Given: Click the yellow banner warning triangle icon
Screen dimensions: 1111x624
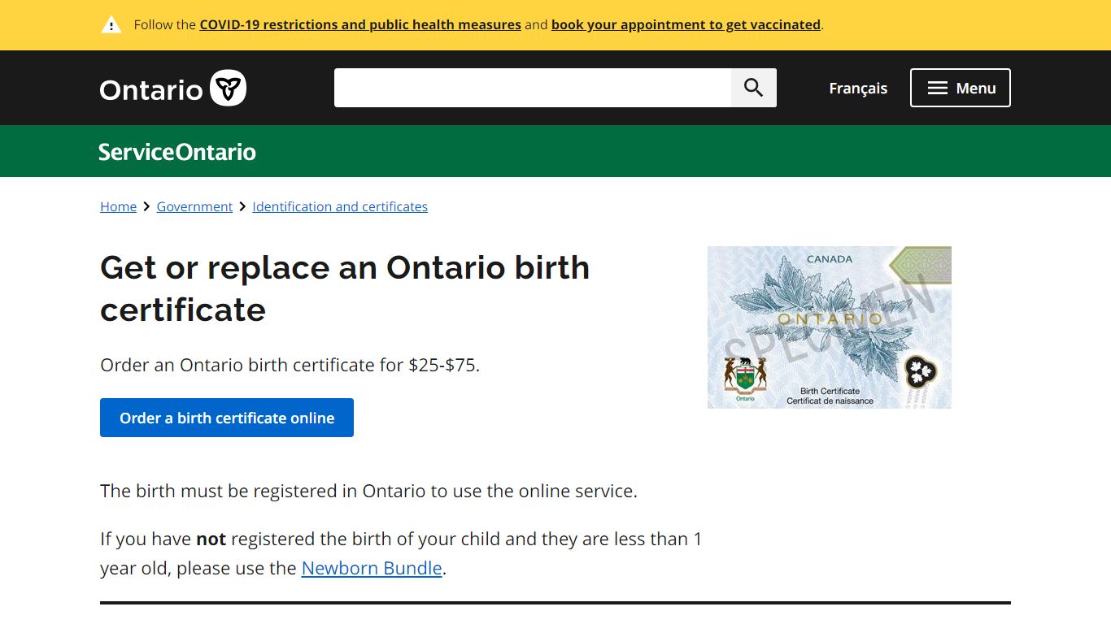Looking at the screenshot, I should (111, 24).
